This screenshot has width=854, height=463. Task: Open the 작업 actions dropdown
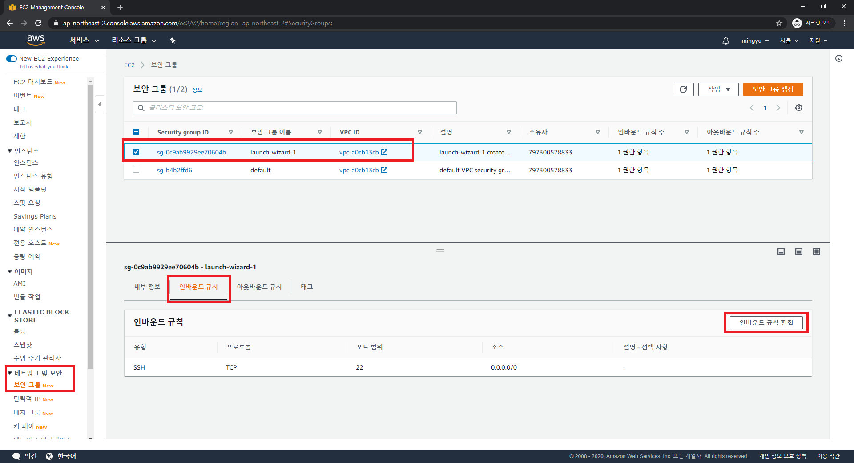[x=718, y=89]
